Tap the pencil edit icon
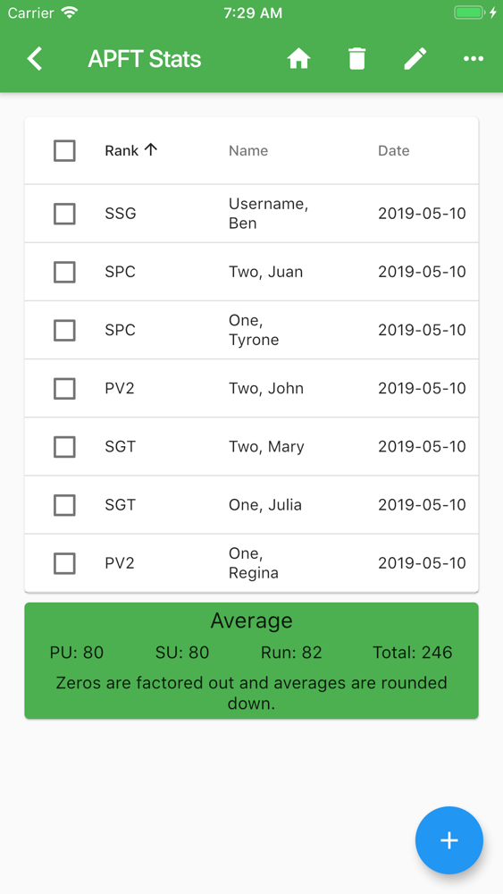This screenshot has width=503, height=894. 415,59
